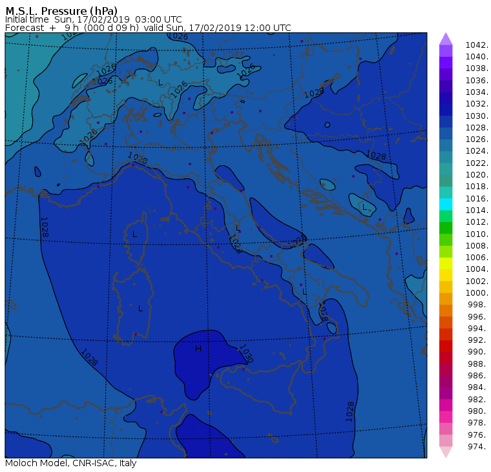This screenshot has width=491, height=472.
Task: Select the light pink legend band between 974 and 976
Action: tap(446, 440)
